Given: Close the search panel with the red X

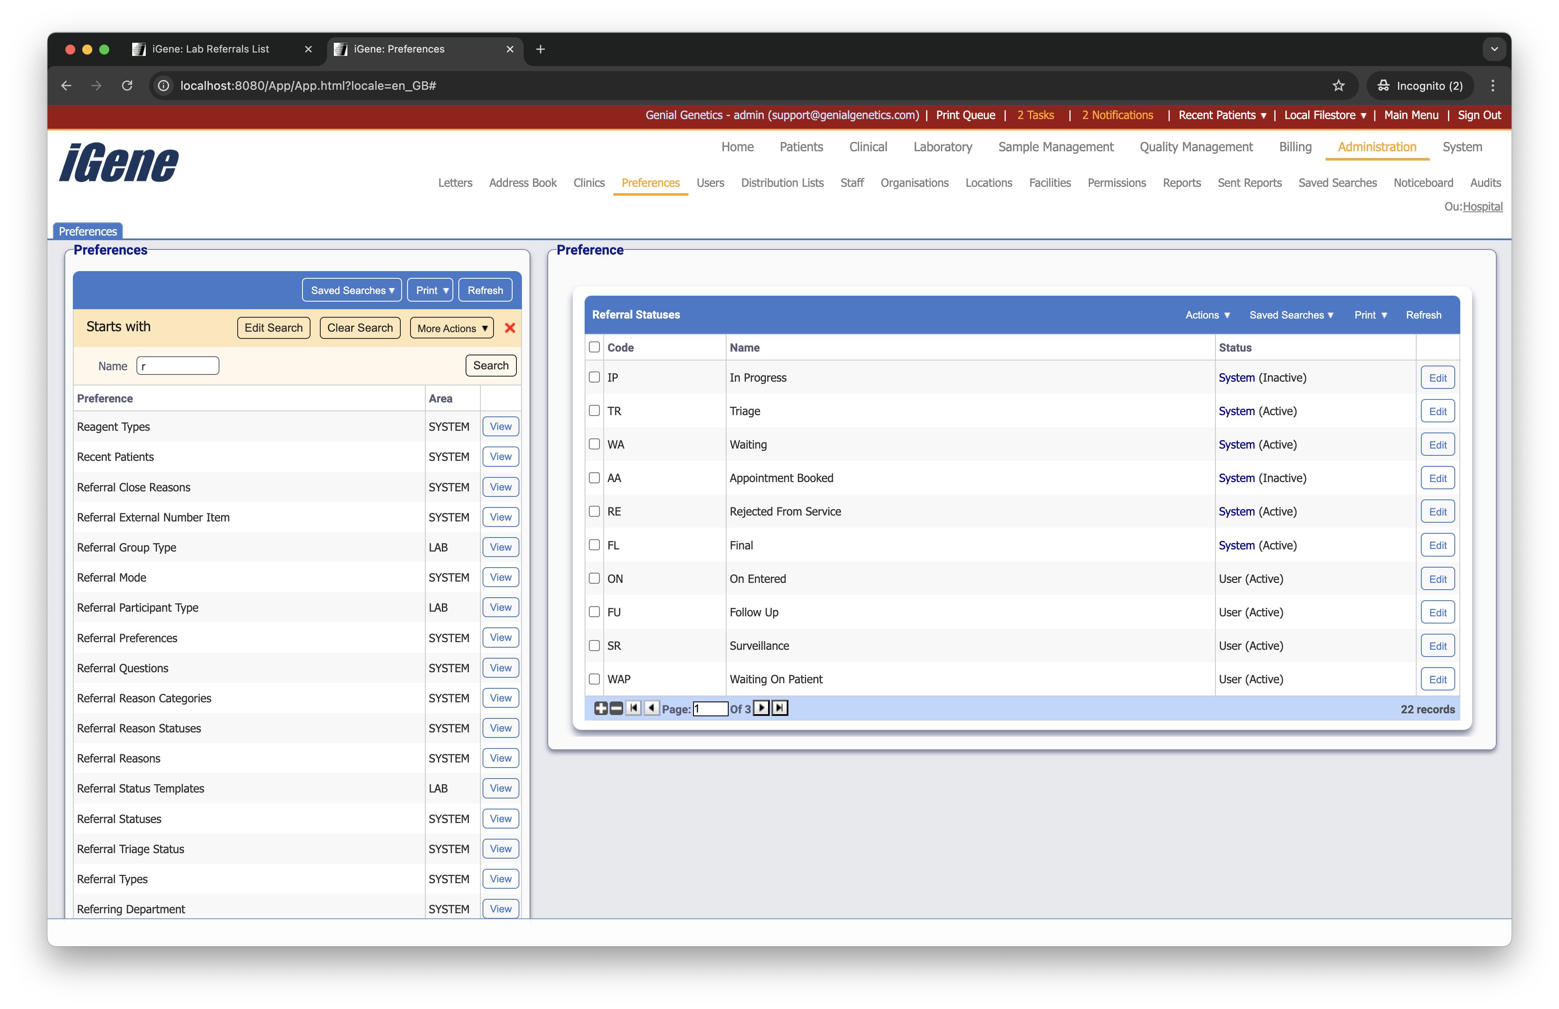Looking at the screenshot, I should tap(510, 328).
